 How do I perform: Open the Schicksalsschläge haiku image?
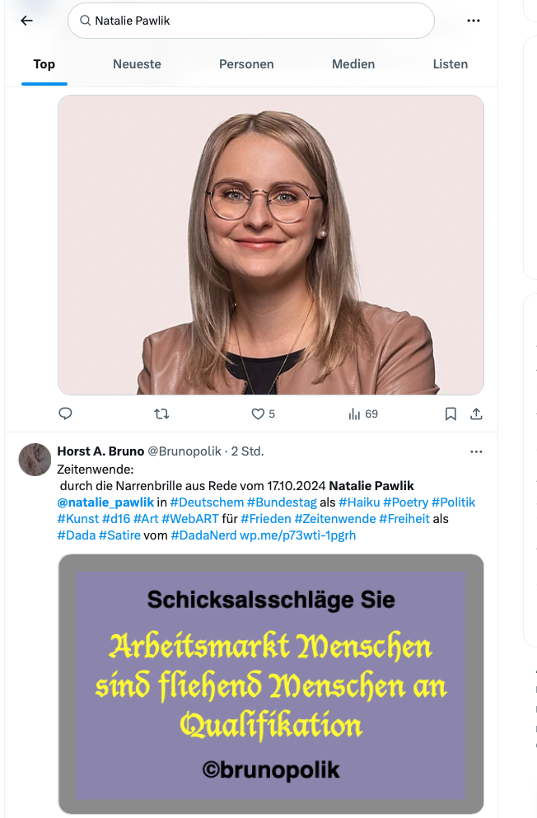click(x=271, y=684)
